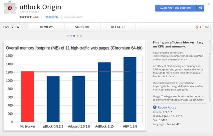Switch to the Reviews tab
The image size is (213, 136).
tap(47, 27)
